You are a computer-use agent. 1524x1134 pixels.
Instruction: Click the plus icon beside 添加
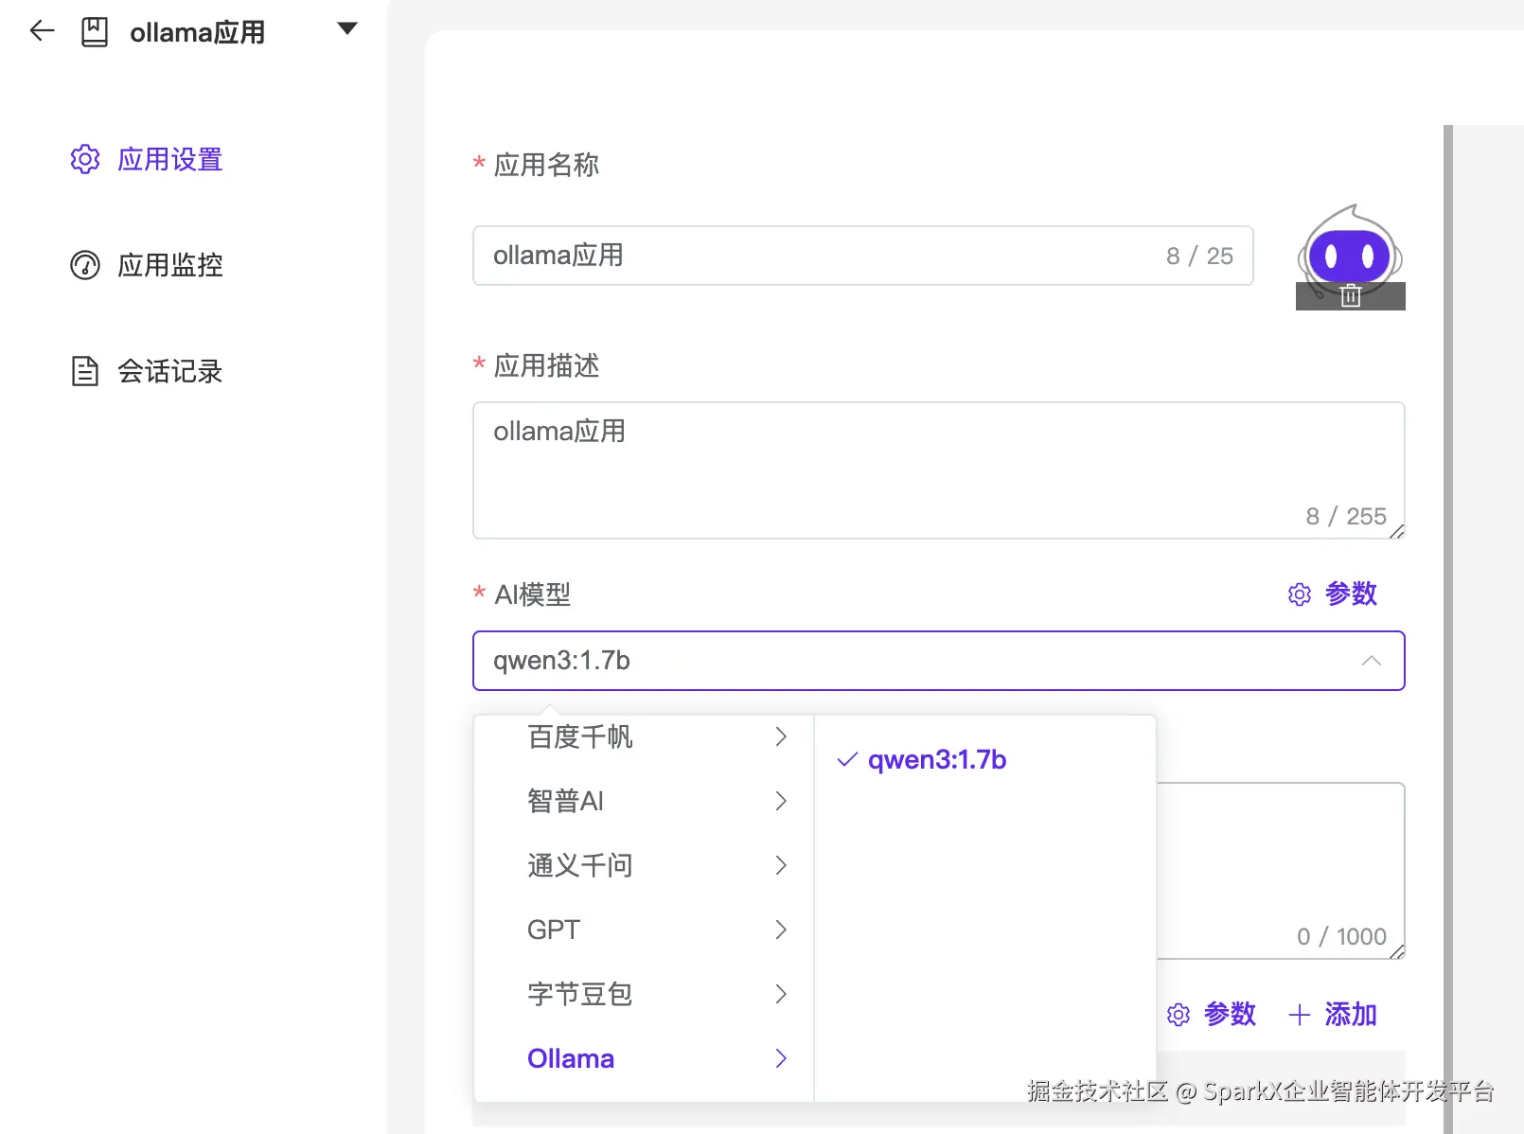[x=1300, y=1015]
